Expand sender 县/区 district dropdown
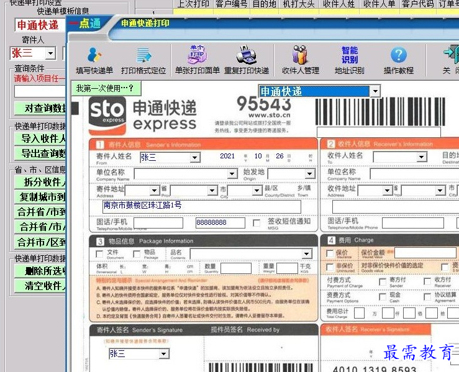 257,191
